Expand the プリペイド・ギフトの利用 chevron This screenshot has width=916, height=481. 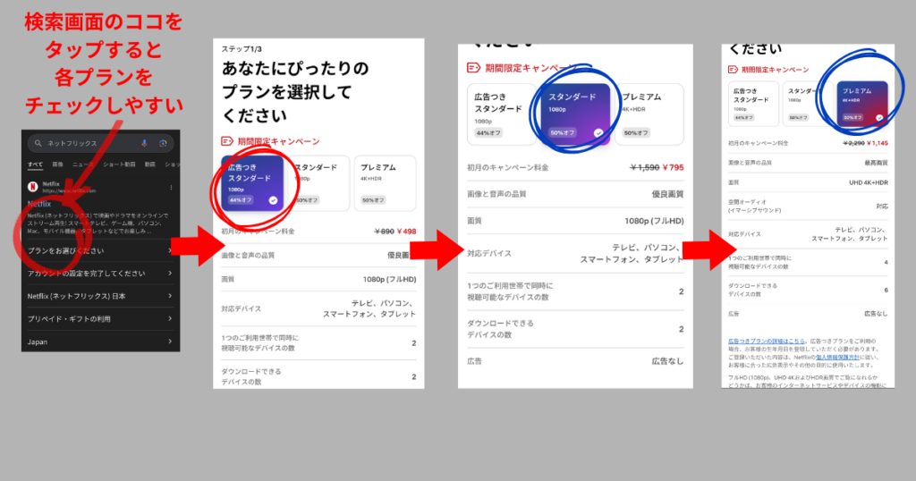click(x=170, y=319)
